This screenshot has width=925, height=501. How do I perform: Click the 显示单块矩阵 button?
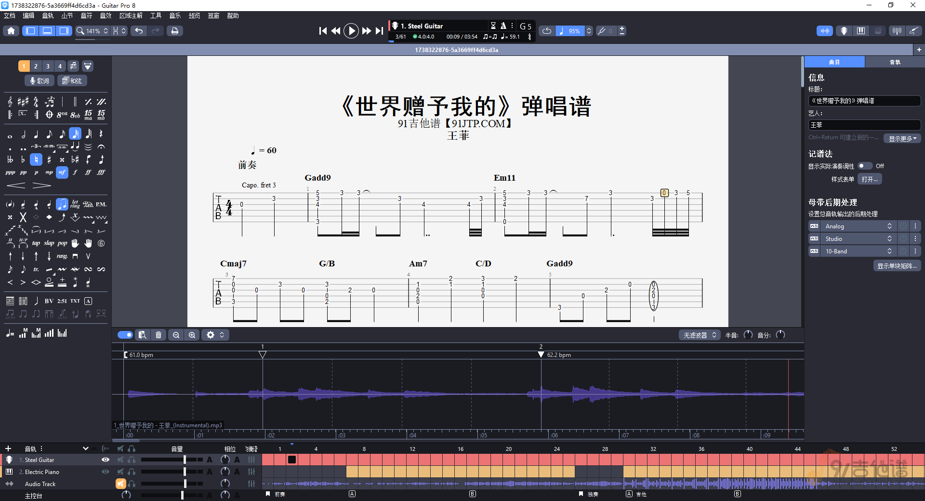[x=897, y=266]
